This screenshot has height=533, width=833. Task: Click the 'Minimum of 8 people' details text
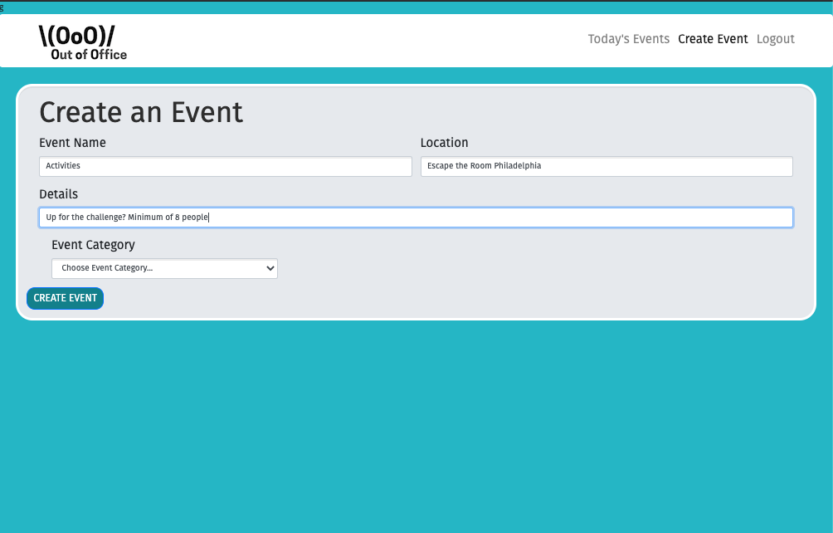click(168, 218)
